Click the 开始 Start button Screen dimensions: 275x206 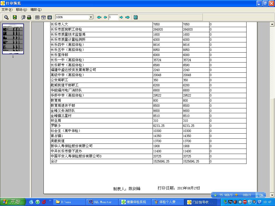(x=13, y=202)
